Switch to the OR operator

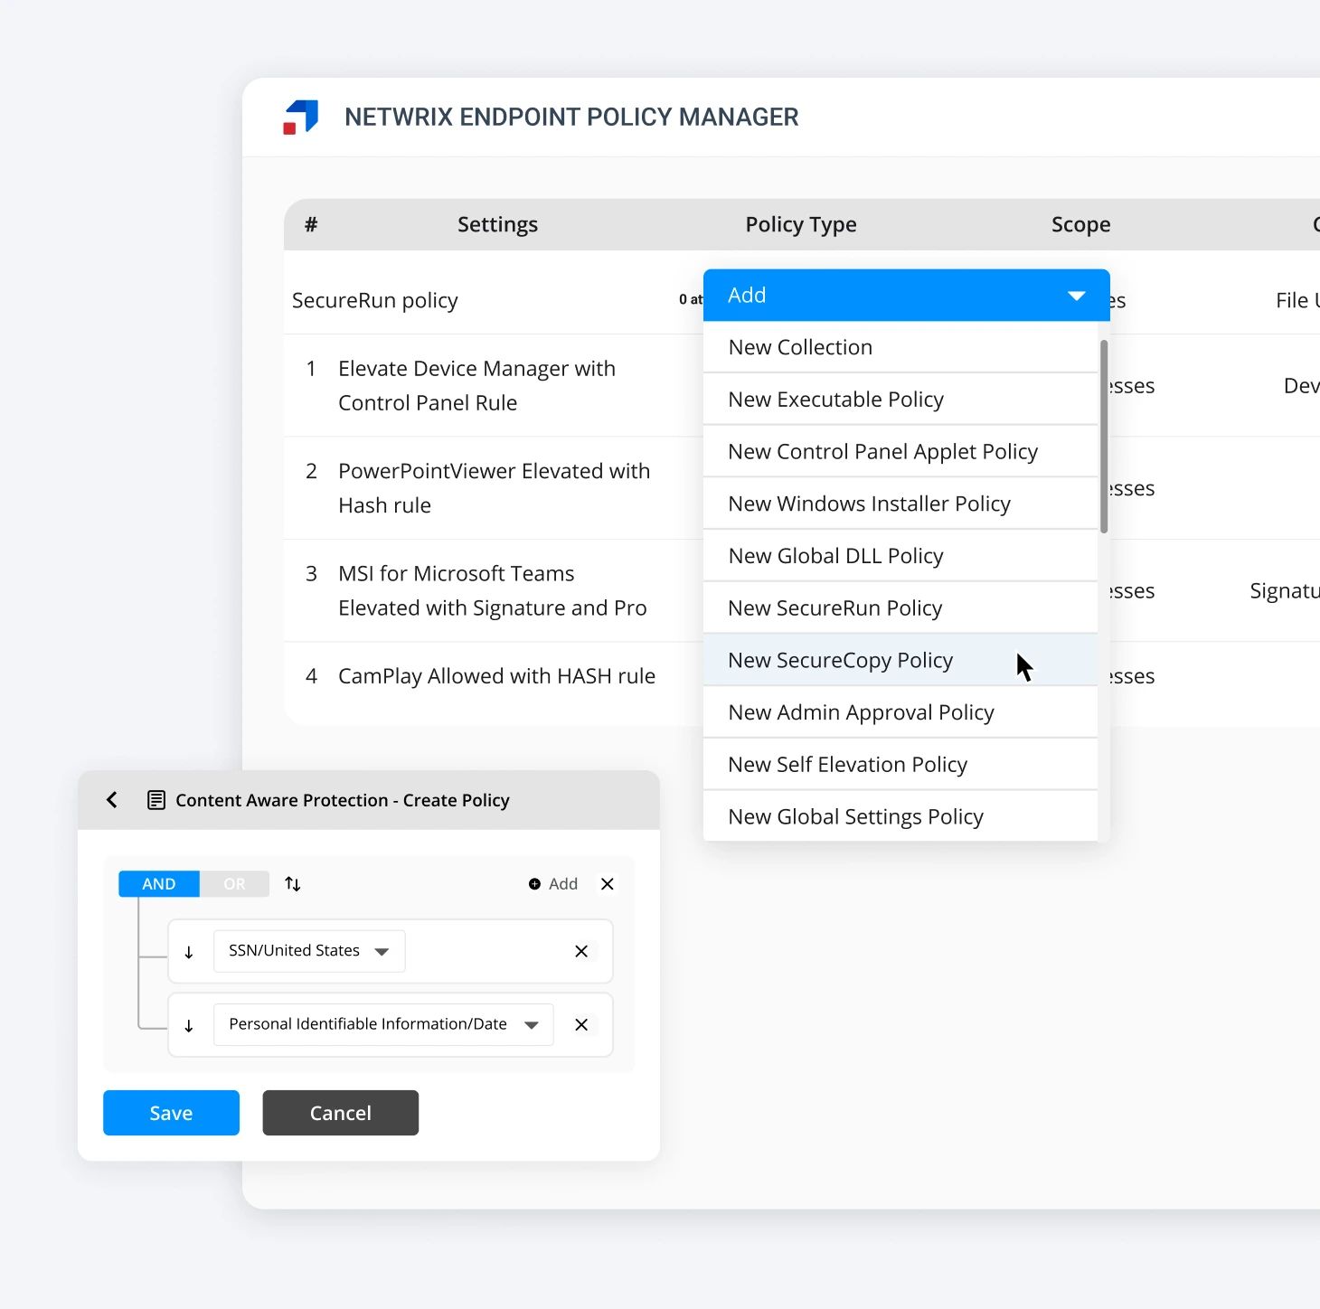[x=234, y=884]
